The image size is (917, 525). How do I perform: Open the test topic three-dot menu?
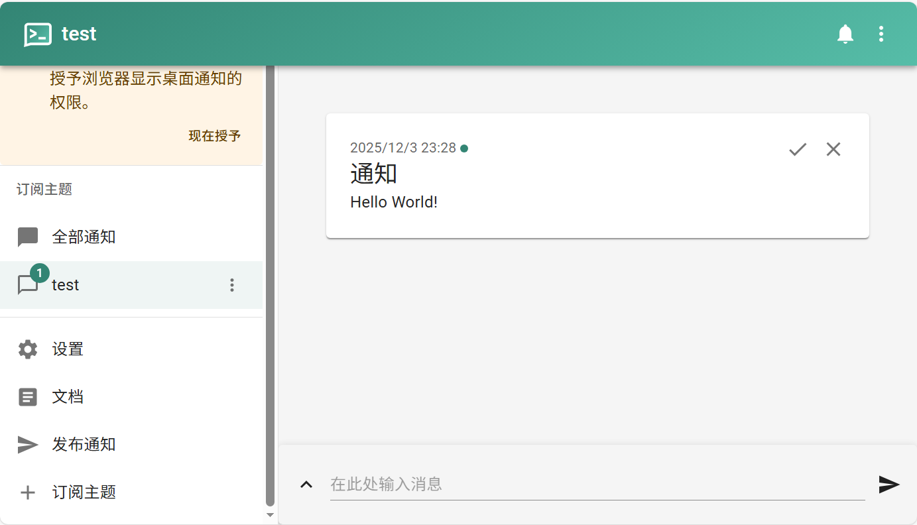(x=231, y=285)
